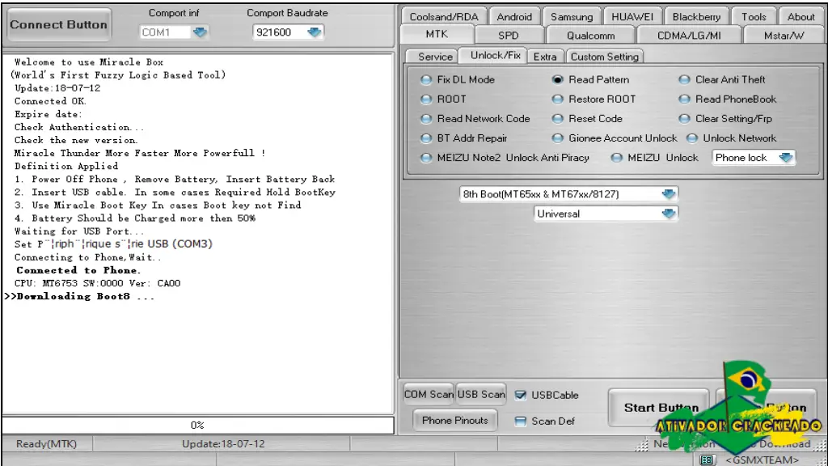Click log line 'Welcome to use Miracle Box'

(89, 62)
